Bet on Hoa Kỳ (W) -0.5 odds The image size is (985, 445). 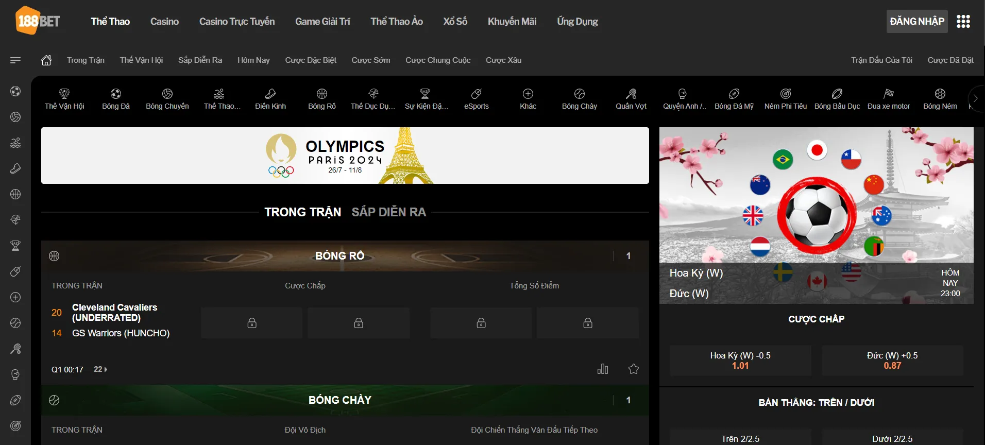point(740,361)
